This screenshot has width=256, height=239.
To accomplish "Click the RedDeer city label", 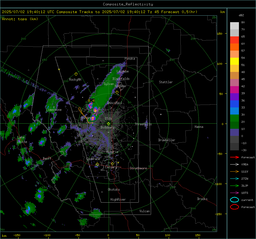I will [121, 86].
